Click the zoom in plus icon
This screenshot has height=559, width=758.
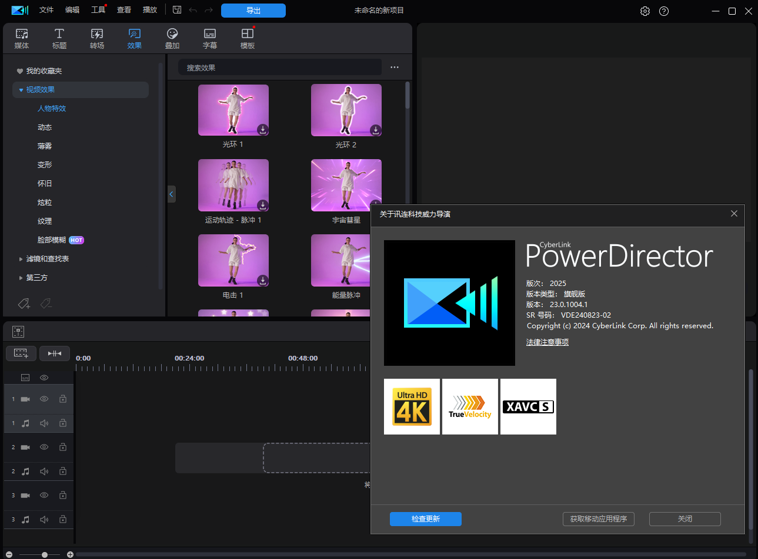[x=70, y=554]
